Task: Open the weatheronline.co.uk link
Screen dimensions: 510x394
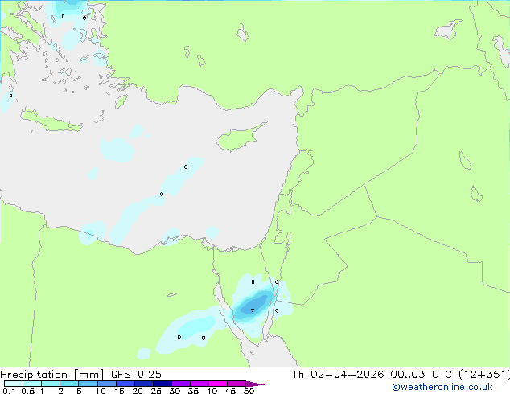Action: point(442,387)
